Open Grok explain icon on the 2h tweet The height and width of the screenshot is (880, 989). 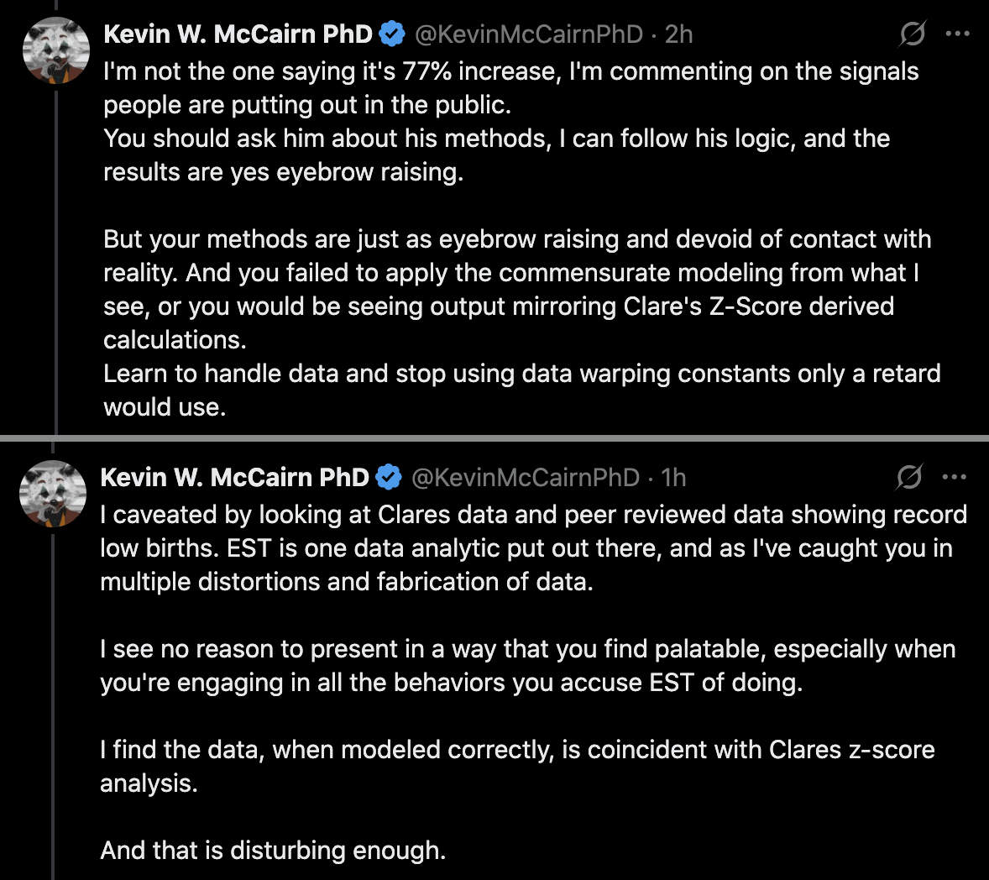tap(912, 34)
